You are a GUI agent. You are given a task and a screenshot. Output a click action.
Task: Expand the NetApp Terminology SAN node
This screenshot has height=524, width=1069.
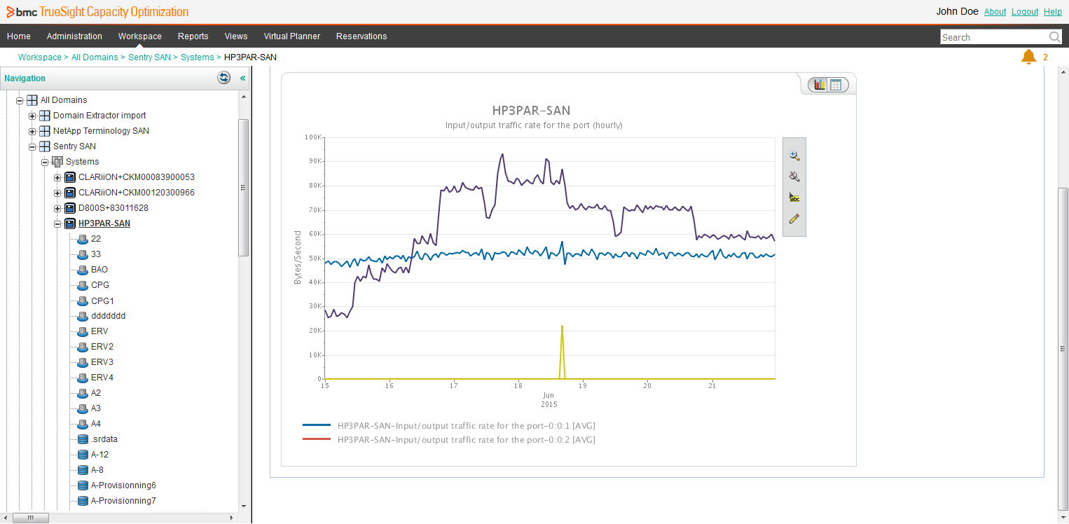point(32,131)
